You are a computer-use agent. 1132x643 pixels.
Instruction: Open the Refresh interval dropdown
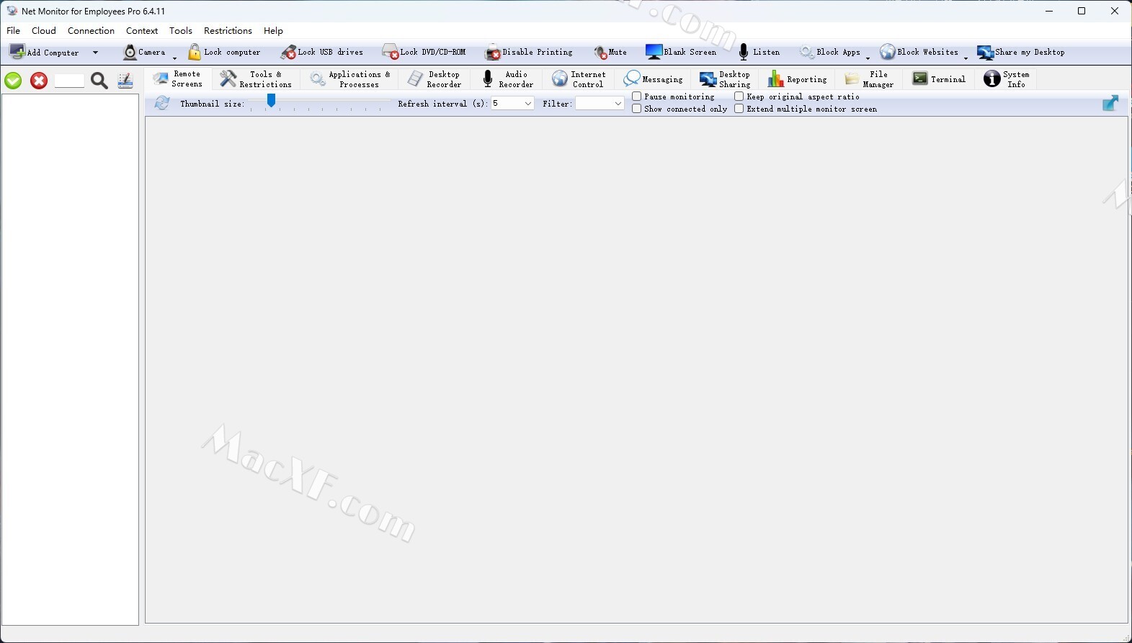527,104
